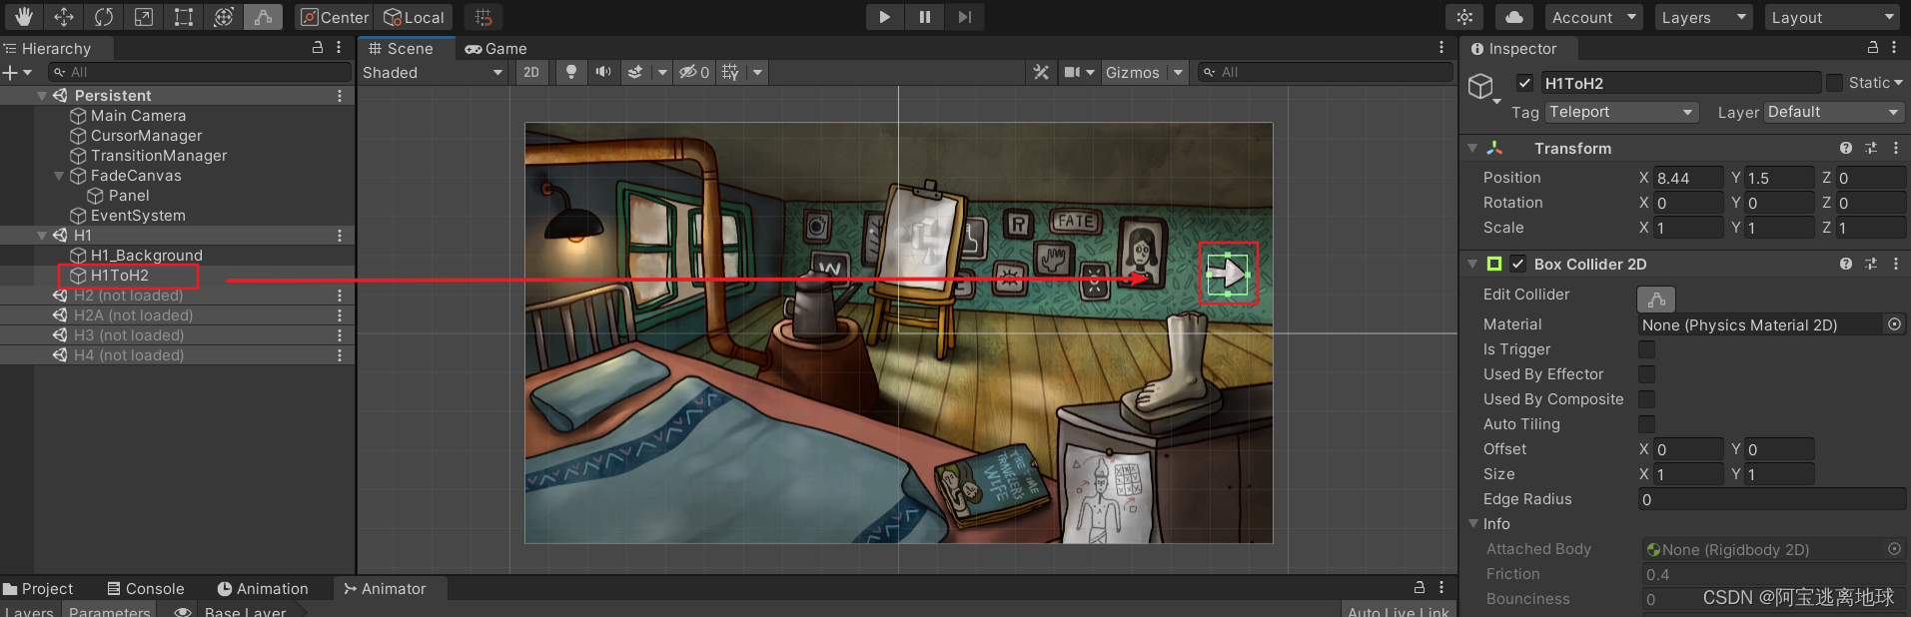Switch to the Game tab
This screenshot has width=1911, height=617.
(495, 48)
